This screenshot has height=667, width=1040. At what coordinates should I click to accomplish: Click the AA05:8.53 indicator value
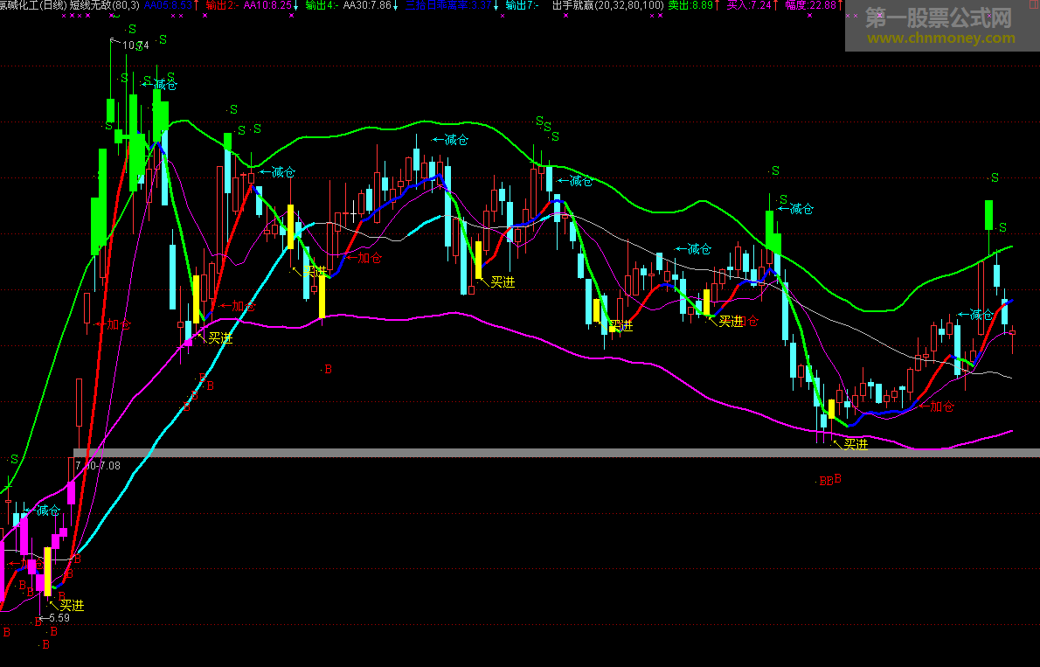[168, 5]
